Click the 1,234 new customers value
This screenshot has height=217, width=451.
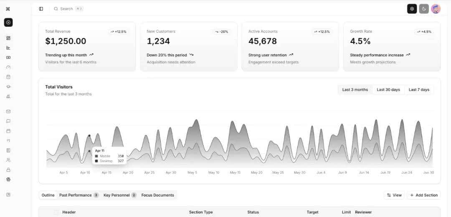(x=158, y=41)
